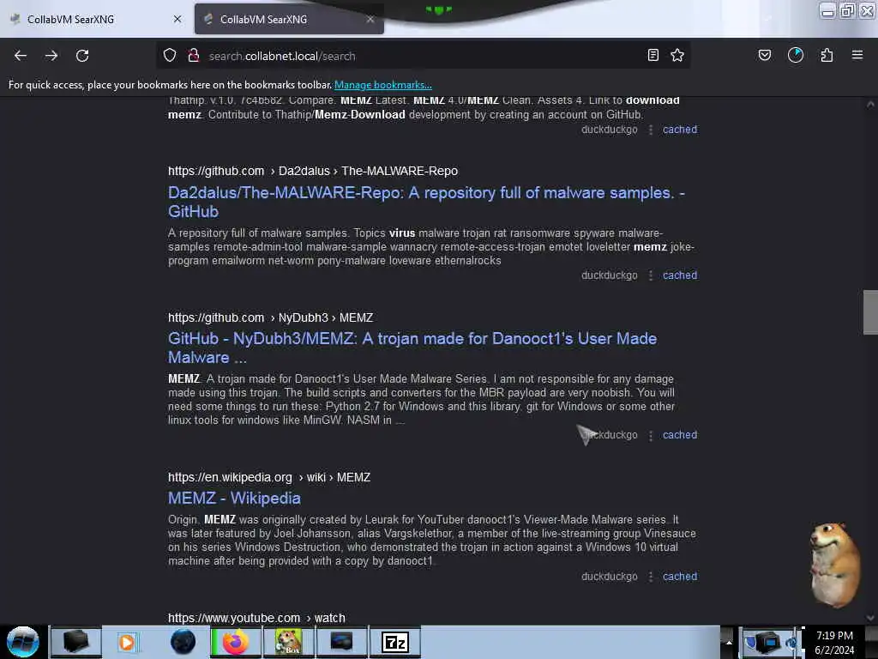Click the youtube.com watch URL breadcrumb
878x659 pixels.
tap(256, 618)
